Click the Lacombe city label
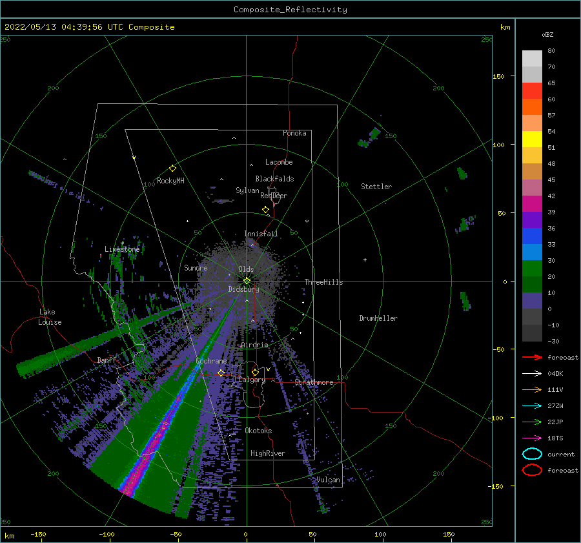 point(279,162)
